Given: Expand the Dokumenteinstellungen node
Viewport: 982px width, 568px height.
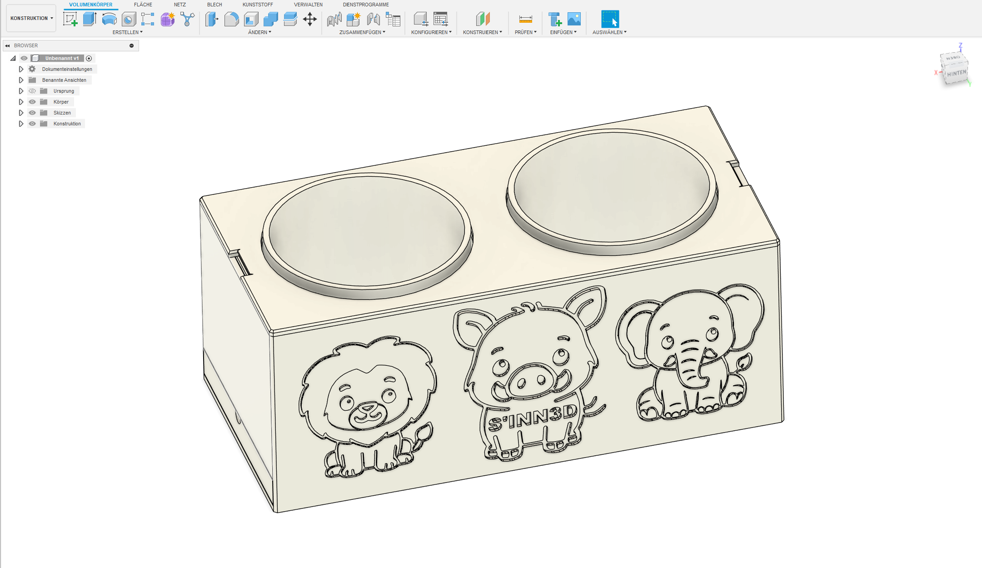Looking at the screenshot, I should click(21, 69).
